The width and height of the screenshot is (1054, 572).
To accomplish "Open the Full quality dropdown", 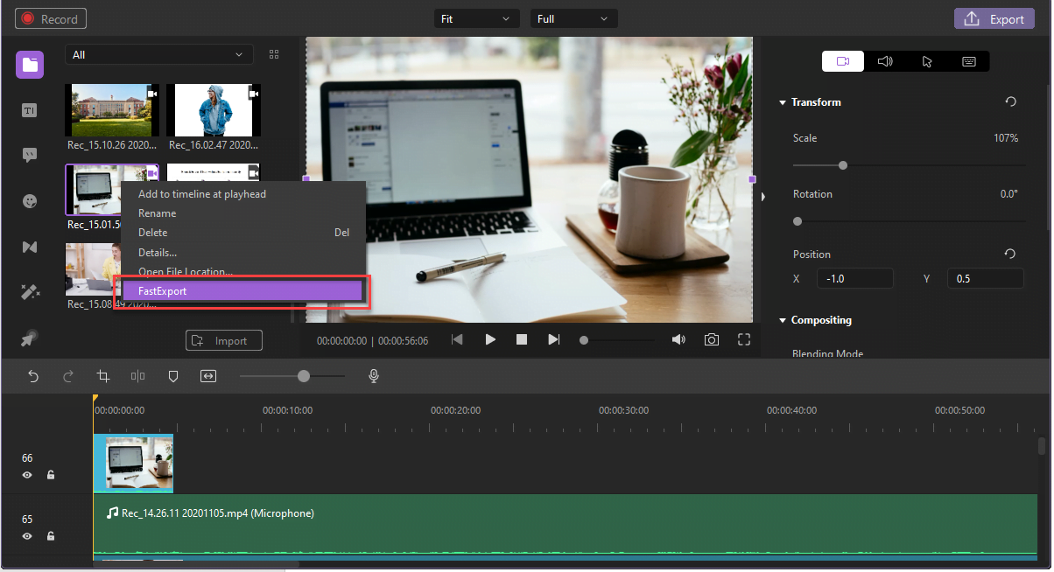I will pyautogui.click(x=574, y=18).
